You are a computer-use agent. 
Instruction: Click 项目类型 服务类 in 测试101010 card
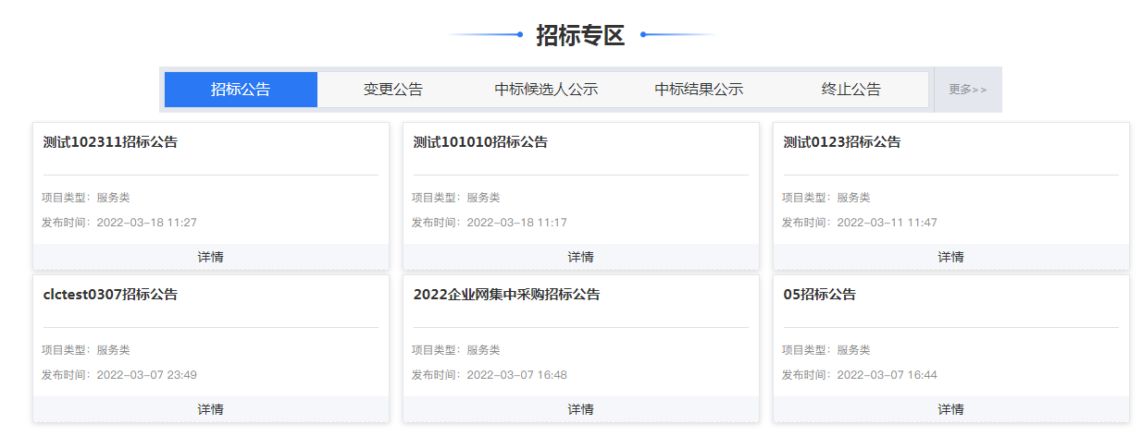(x=456, y=198)
